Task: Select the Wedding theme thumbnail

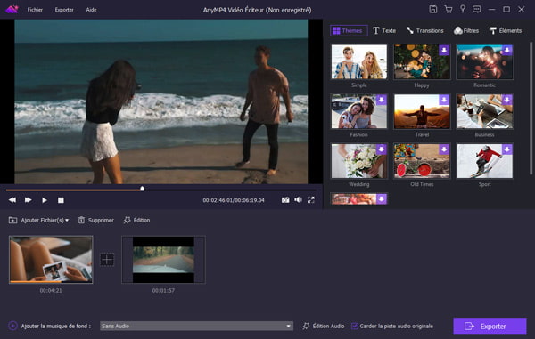Action: pyautogui.click(x=359, y=161)
